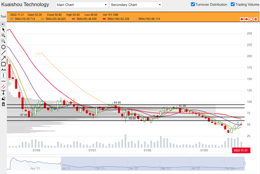Click the trash can delete-all icon

tap(3, 104)
